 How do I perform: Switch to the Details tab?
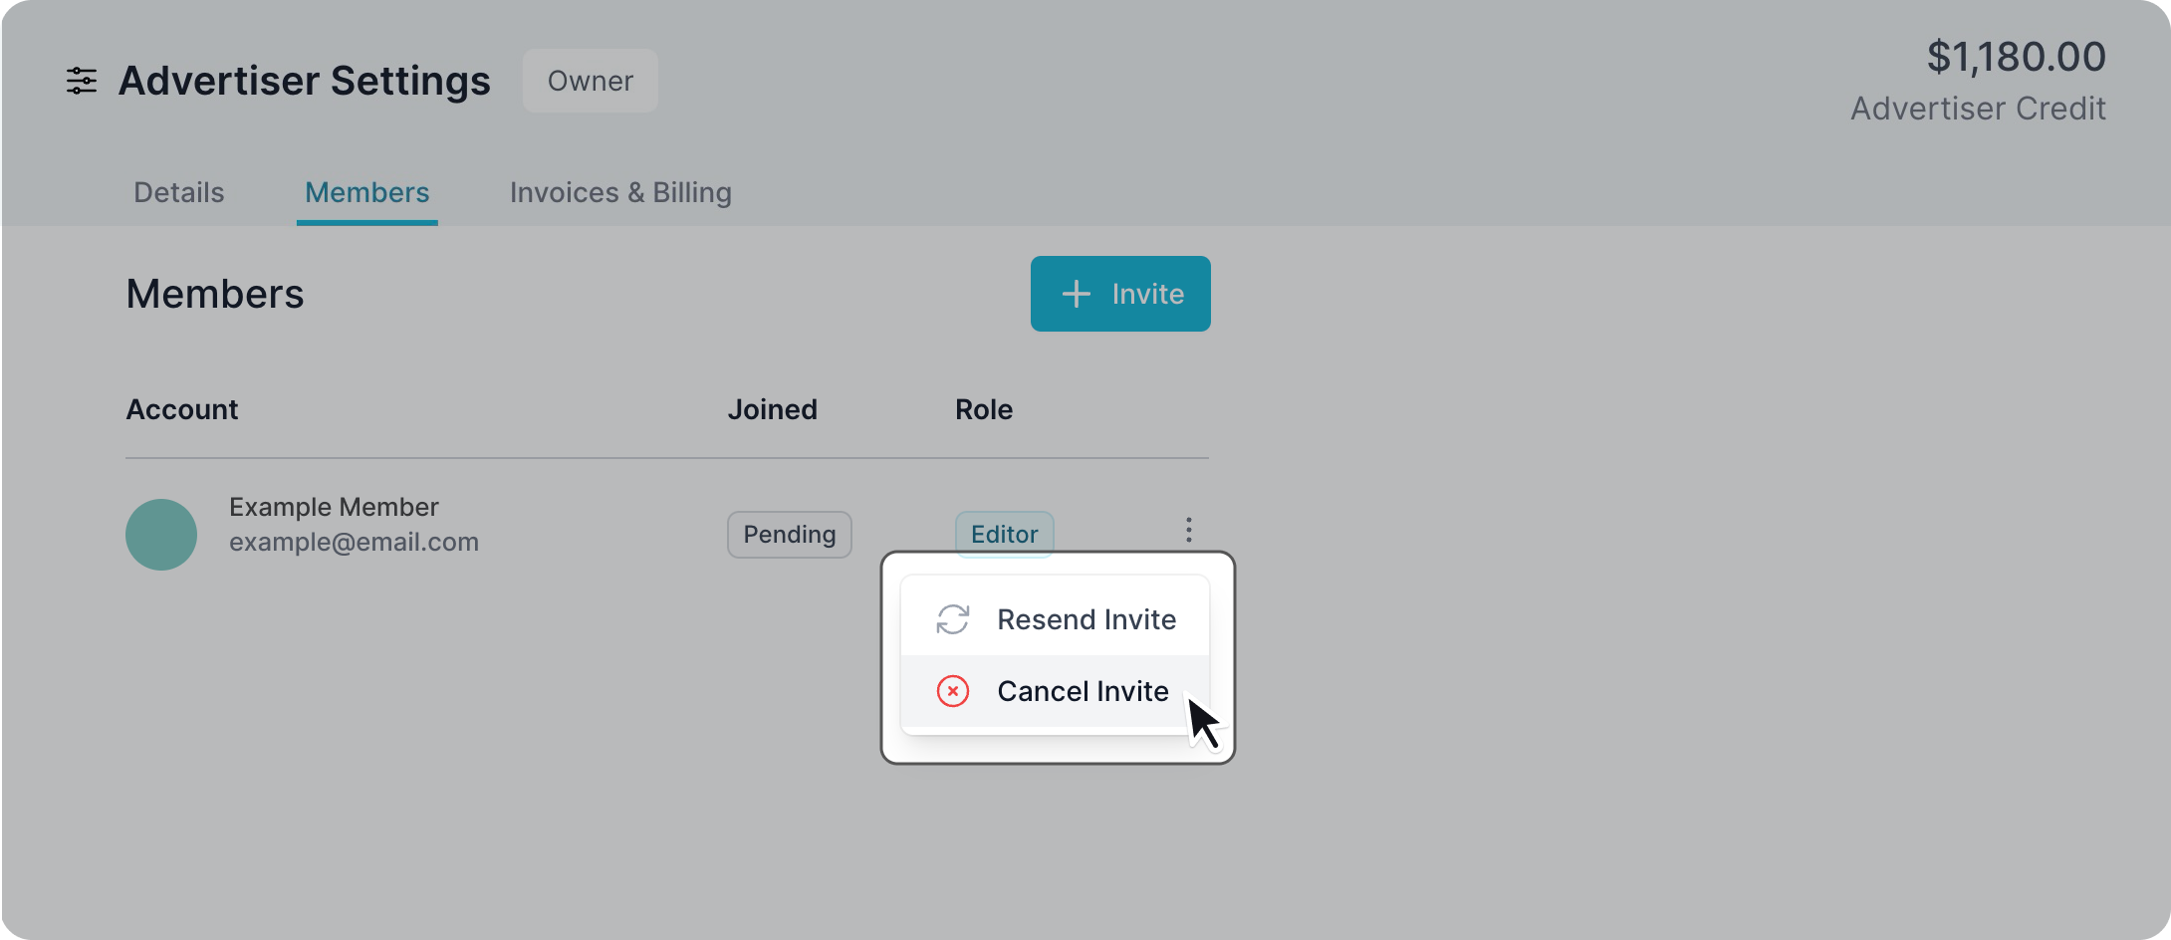click(179, 192)
